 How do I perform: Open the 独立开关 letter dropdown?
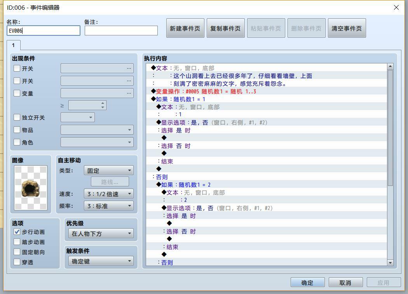78,117
